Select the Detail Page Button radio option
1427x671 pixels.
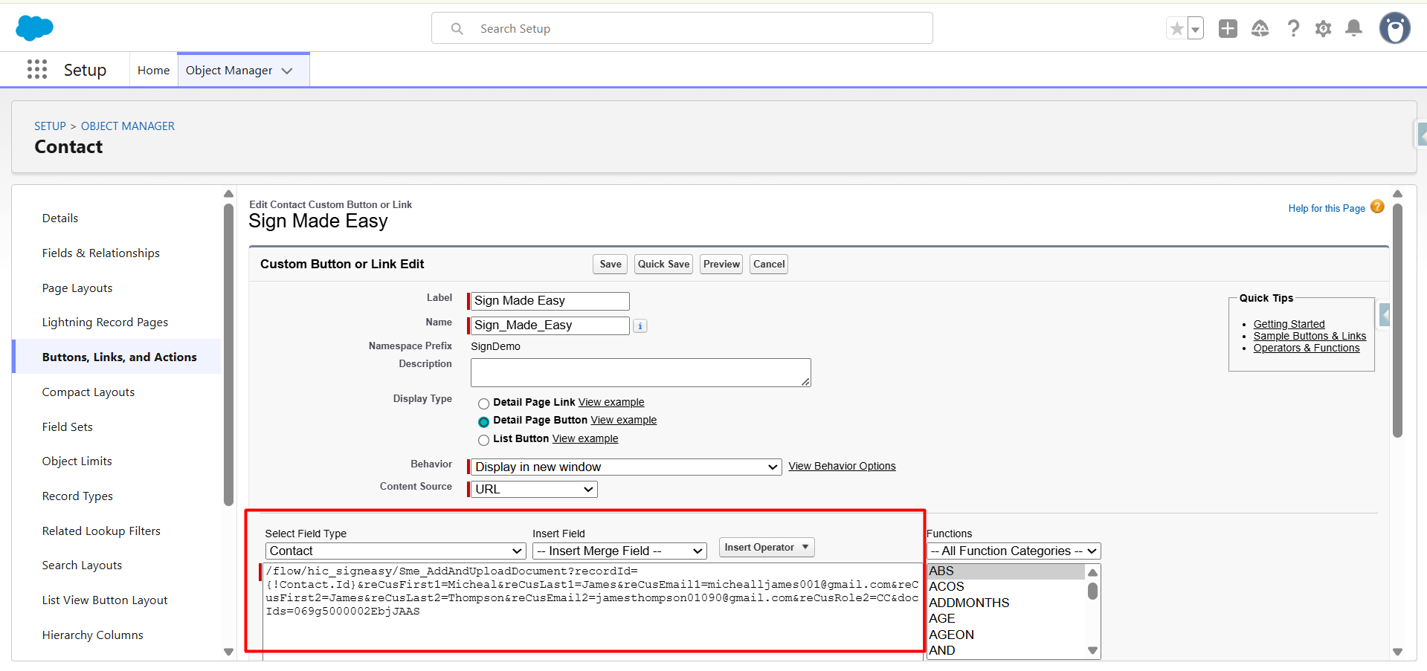[x=483, y=421]
